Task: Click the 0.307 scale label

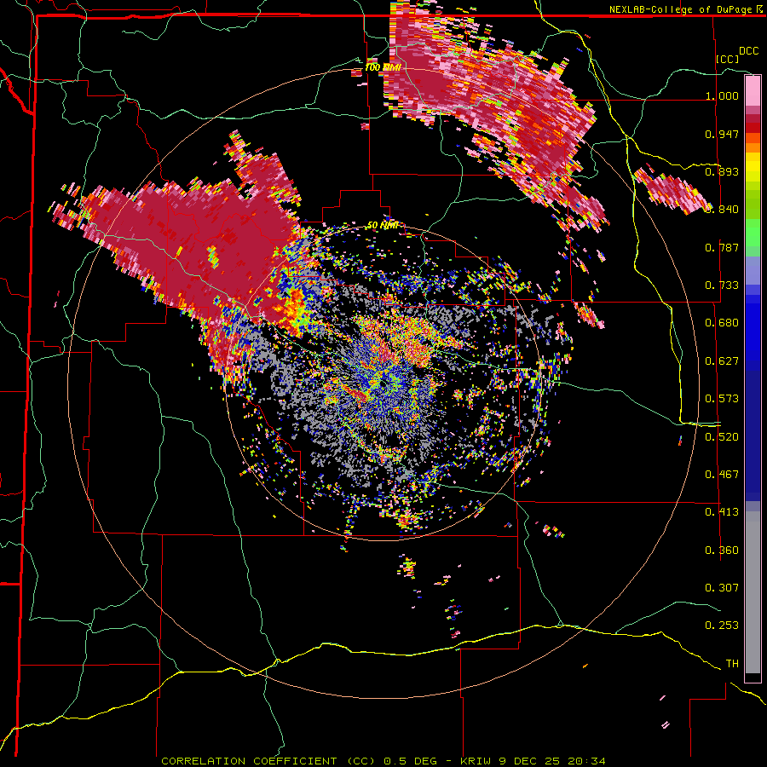Action: point(722,588)
